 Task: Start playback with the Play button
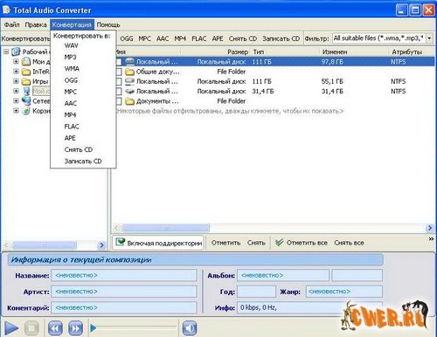point(11,328)
